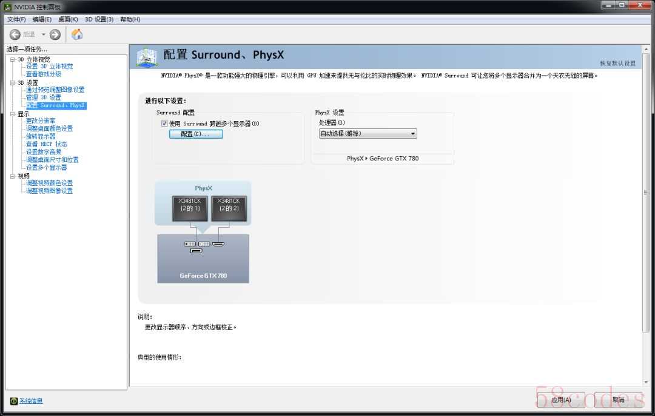Select 调整桌面颜色设置 in tree
The image size is (655, 416).
pos(49,128)
